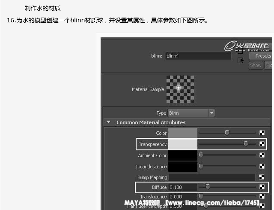The image size is (274, 210).
Task: Click the Diffuse map checker icon
Action: coord(262,187)
